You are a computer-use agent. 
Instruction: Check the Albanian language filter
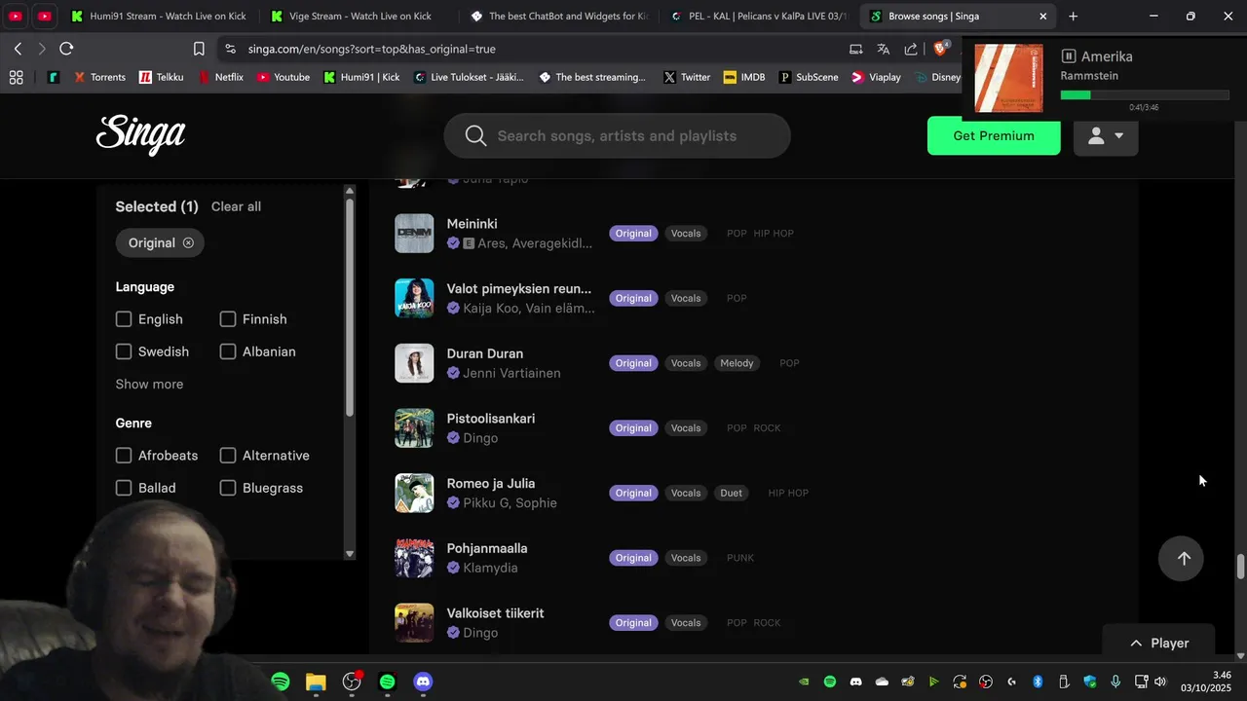(x=228, y=351)
